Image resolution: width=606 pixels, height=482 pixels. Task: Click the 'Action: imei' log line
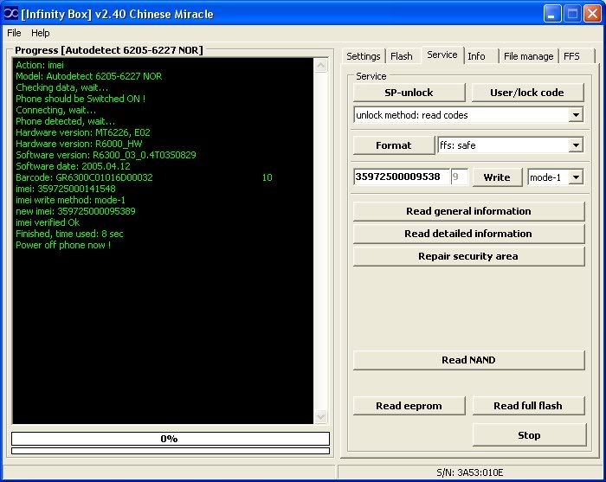40,65
